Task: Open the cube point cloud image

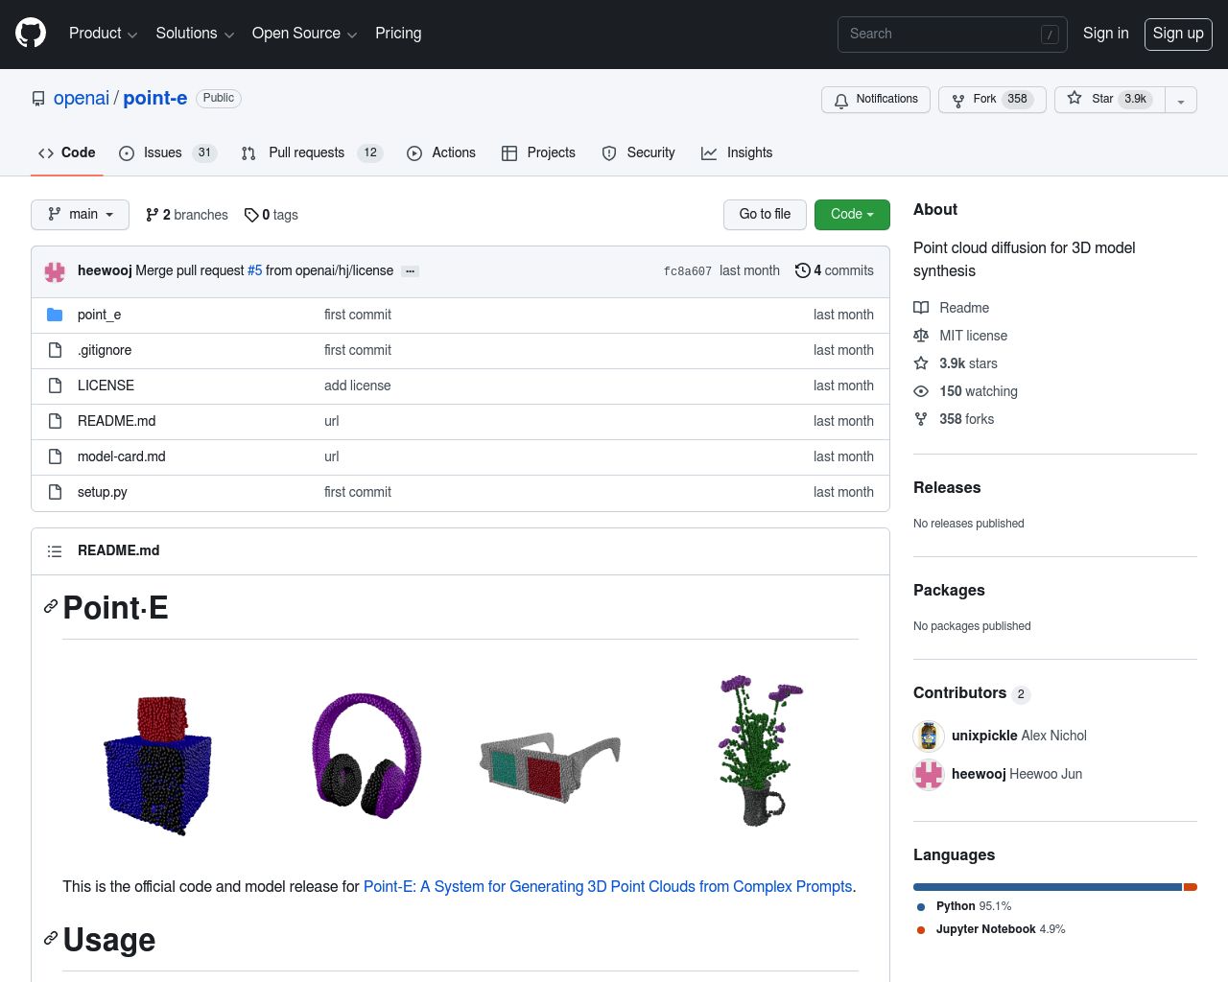Action: click(x=158, y=766)
